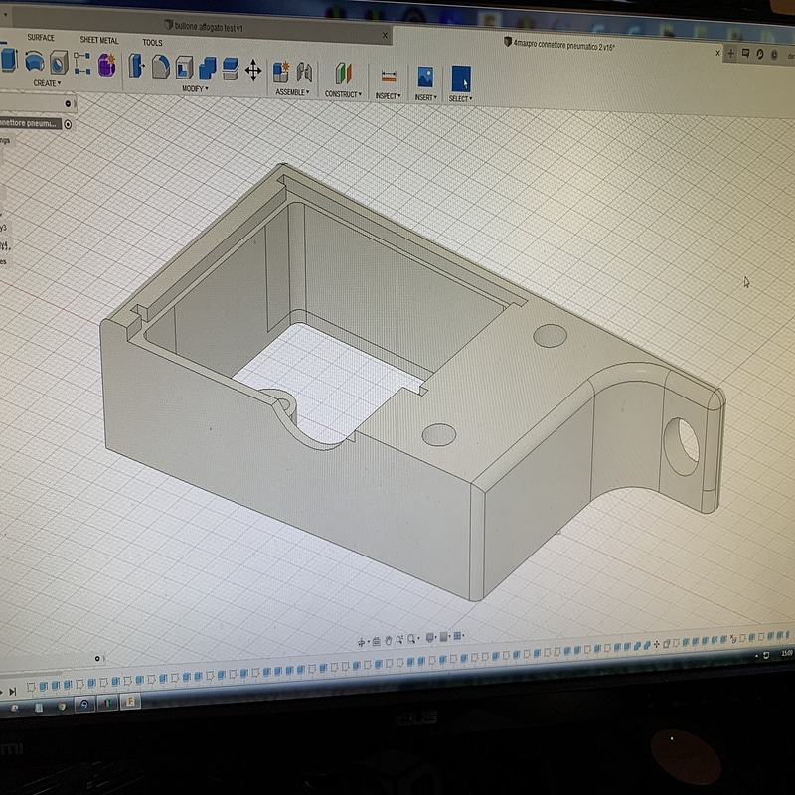Switch to the Tools tab

153,43
